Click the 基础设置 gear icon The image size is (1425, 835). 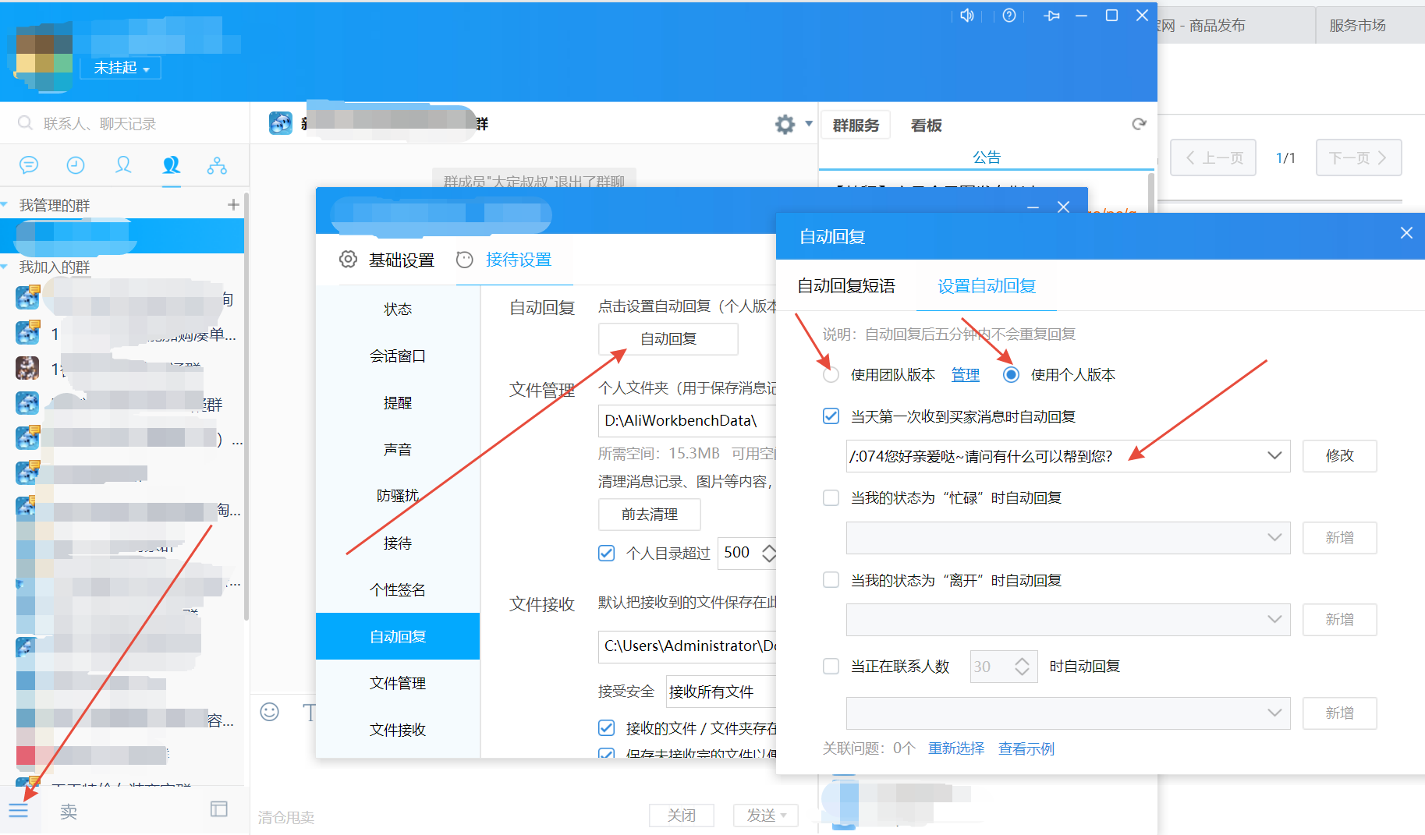tap(348, 259)
